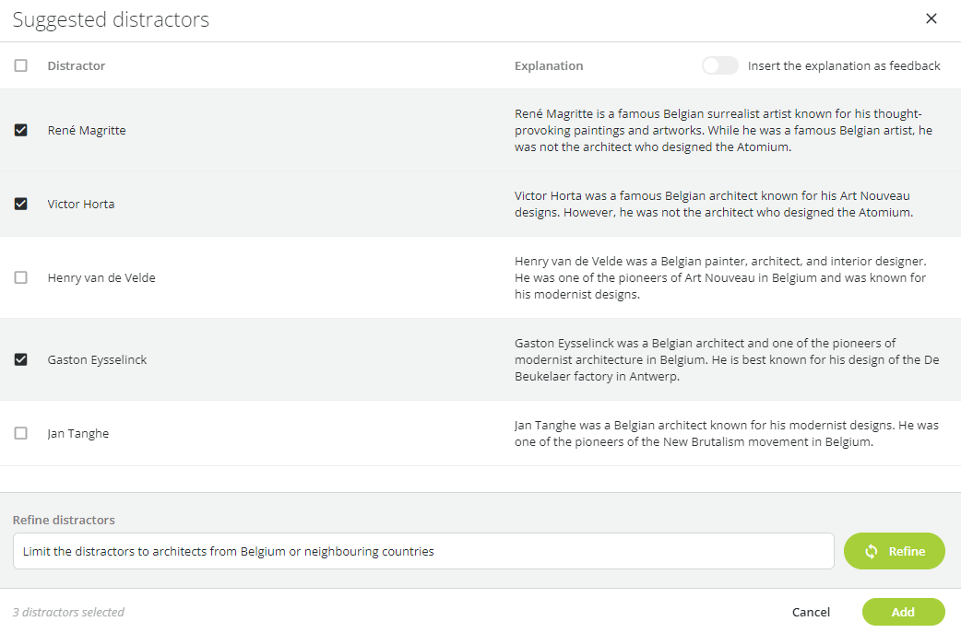The height and width of the screenshot is (633, 961).
Task: Uncheck the René Magritte distractor
Action: click(21, 130)
